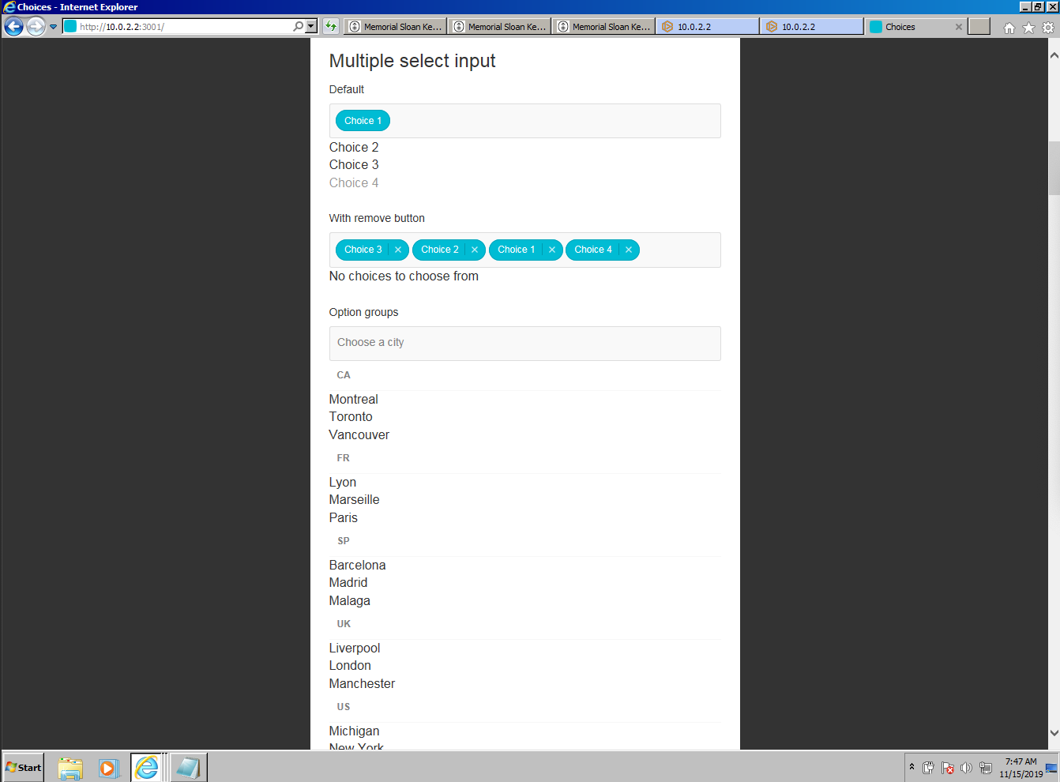This screenshot has width=1060, height=782.
Task: Open the Tools gear icon
Action: (1048, 28)
